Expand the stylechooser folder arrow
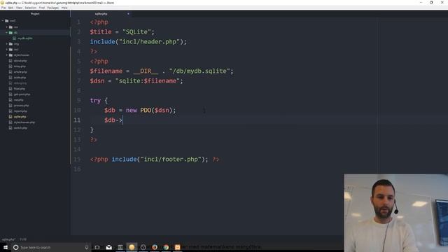The image size is (448, 252). [x=7, y=55]
